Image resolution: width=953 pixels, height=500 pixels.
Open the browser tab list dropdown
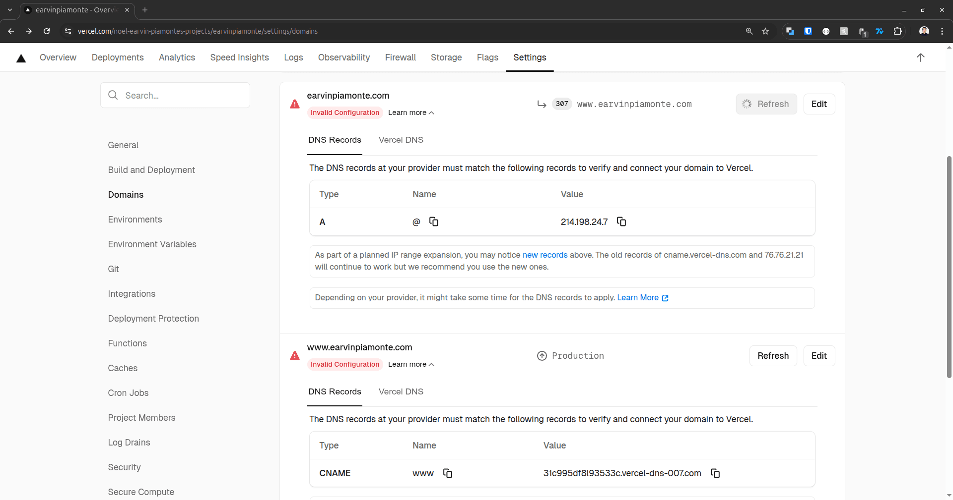pyautogui.click(x=10, y=10)
